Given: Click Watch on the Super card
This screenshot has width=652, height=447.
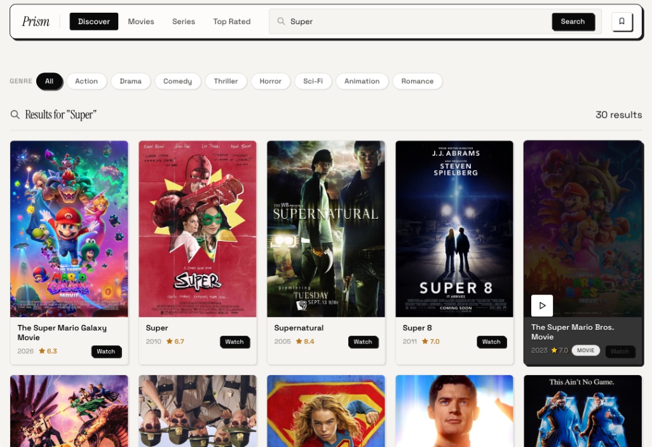Looking at the screenshot, I should [234, 341].
